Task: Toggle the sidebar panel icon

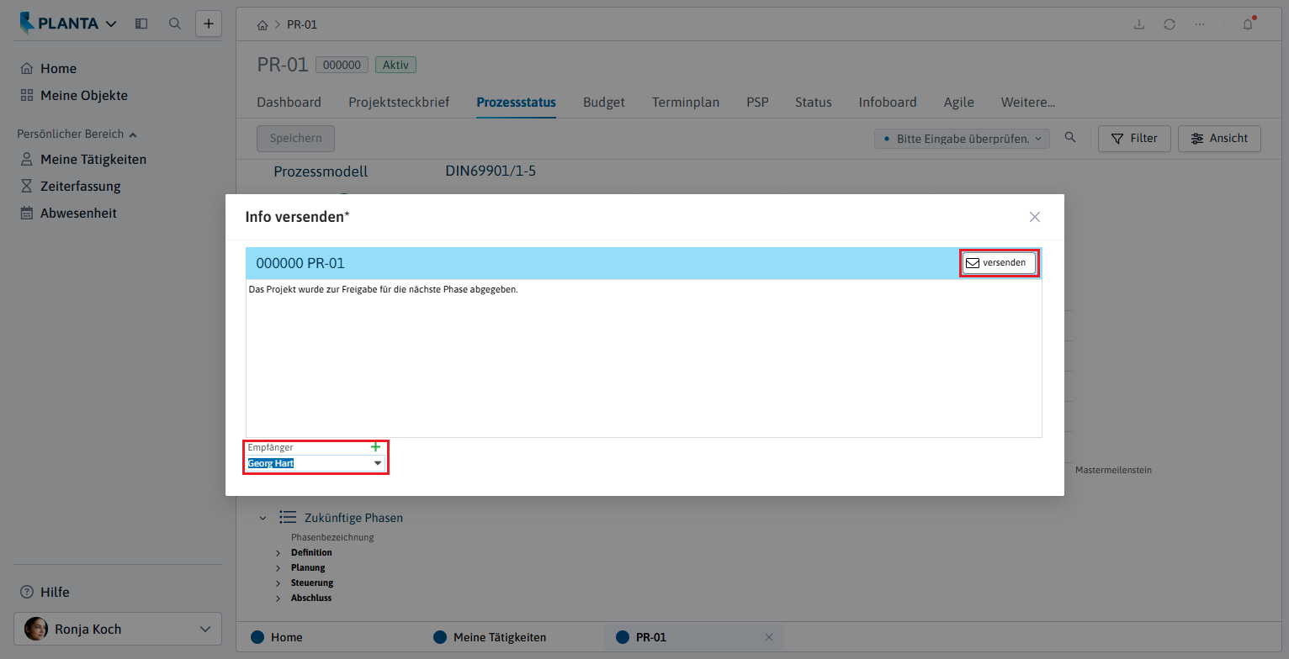Action: 141,24
